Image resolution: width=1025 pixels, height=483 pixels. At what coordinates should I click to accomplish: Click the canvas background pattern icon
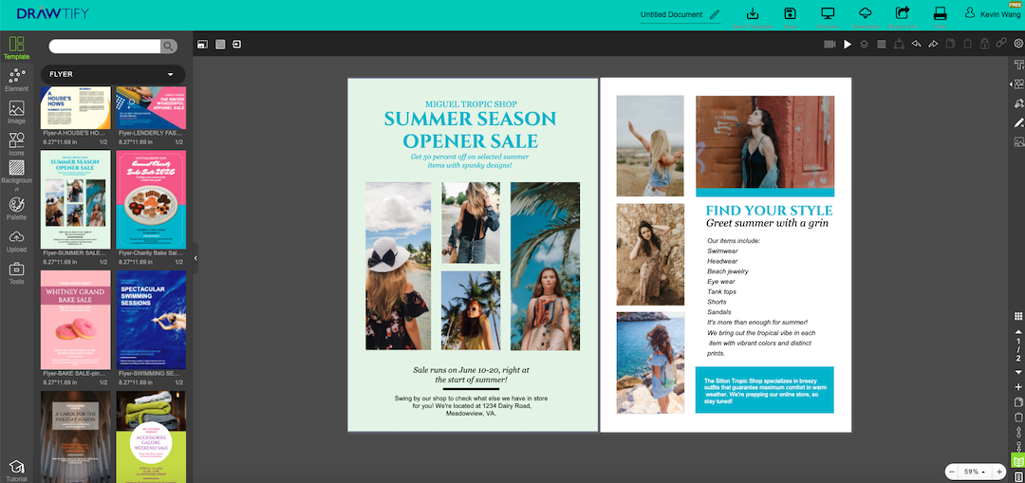coord(220,45)
